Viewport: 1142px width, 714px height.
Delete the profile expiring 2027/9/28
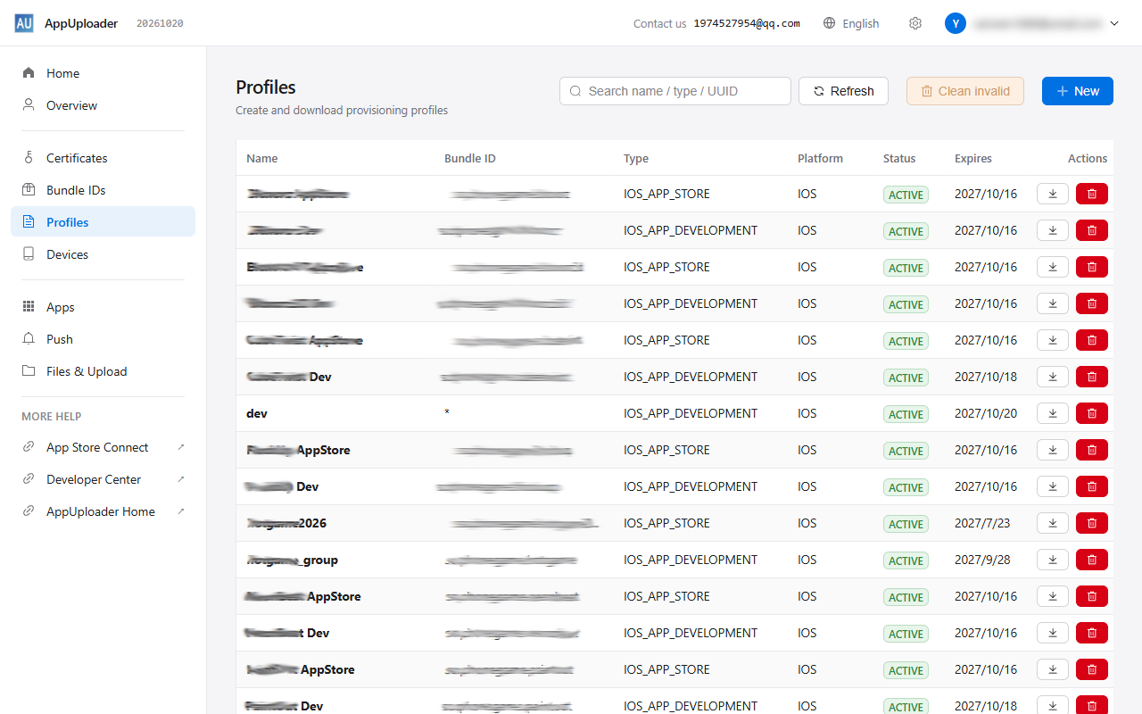tap(1092, 560)
